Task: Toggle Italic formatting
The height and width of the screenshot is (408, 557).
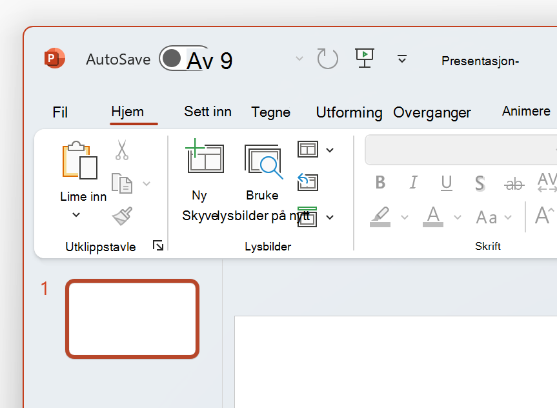Action: 413,183
